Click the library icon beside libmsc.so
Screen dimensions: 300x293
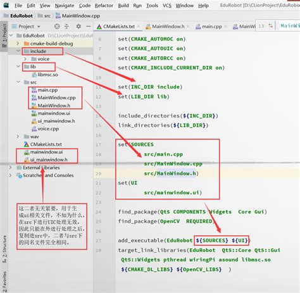tap(34, 75)
